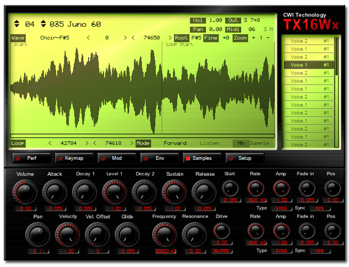The image size is (349, 267).
Task: Click the Zoom label
Action: point(240,38)
